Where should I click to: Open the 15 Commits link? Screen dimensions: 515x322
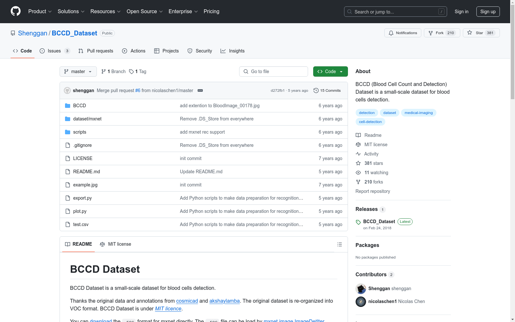(x=327, y=90)
